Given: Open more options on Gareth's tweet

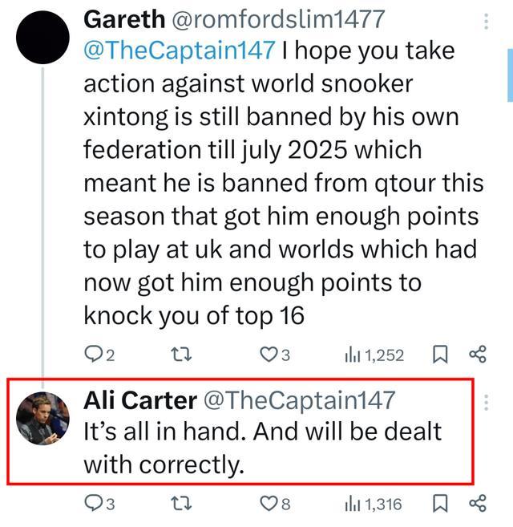Looking at the screenshot, I should pyautogui.click(x=486, y=22).
